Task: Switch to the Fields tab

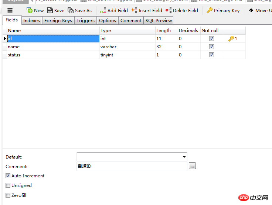Action: coord(12,20)
